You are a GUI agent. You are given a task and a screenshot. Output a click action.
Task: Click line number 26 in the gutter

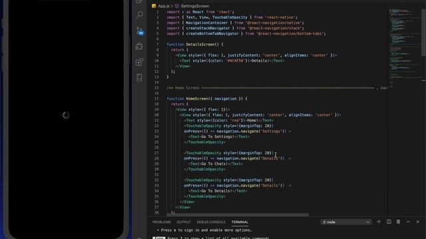[156, 147]
